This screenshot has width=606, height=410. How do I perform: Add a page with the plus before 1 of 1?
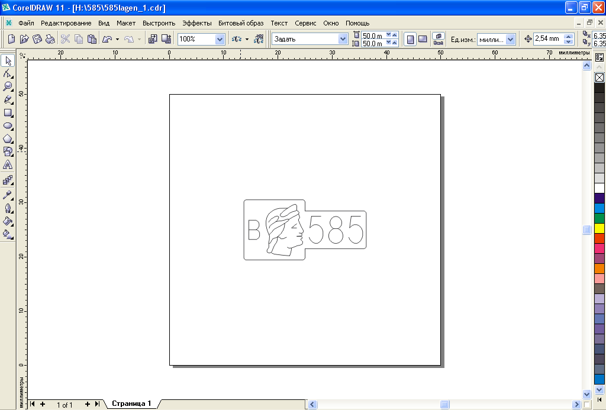(43, 404)
